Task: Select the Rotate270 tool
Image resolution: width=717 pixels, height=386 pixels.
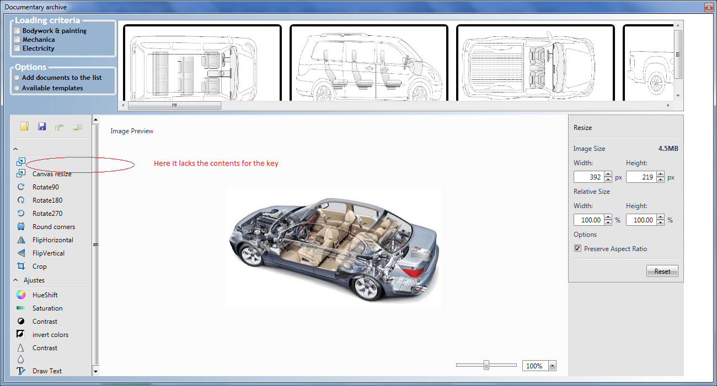Action: (x=47, y=214)
